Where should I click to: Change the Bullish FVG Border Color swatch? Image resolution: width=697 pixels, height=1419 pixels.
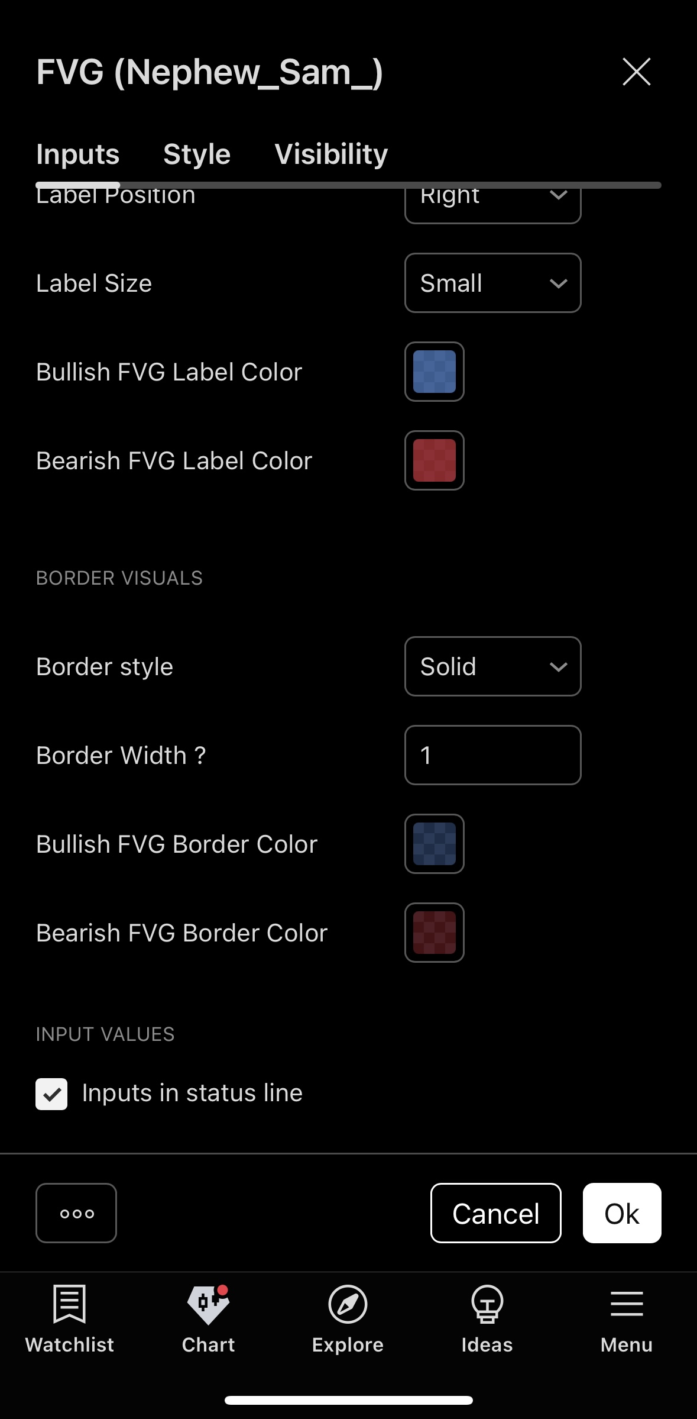point(435,844)
